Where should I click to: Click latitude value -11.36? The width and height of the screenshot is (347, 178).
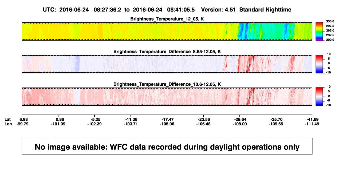131,119
